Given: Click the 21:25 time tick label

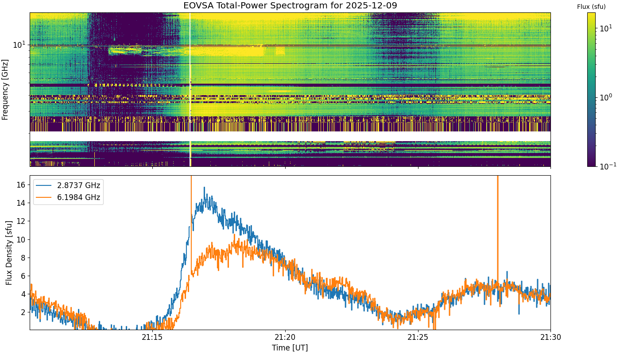Looking at the screenshot, I should [x=418, y=338].
